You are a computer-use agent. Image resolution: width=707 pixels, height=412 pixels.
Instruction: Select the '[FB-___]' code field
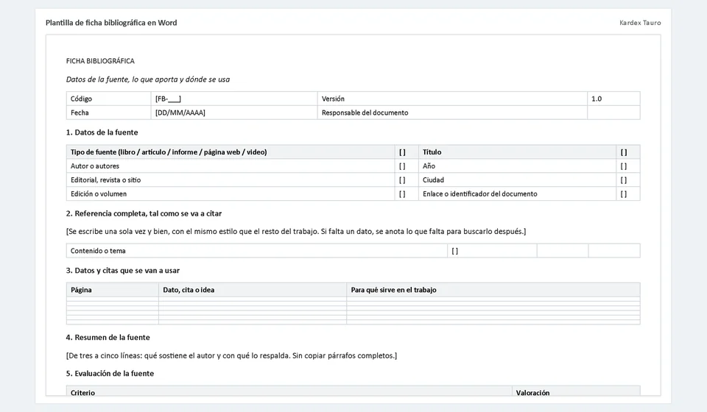tap(234, 99)
